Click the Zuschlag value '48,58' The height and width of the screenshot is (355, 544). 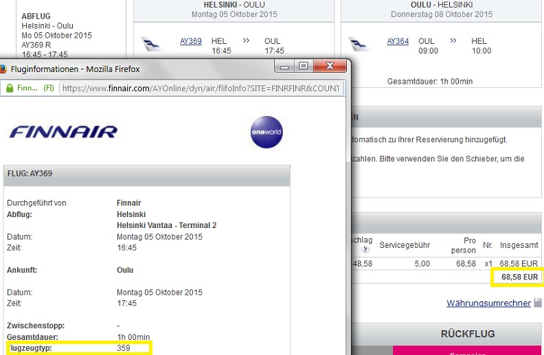tap(363, 264)
